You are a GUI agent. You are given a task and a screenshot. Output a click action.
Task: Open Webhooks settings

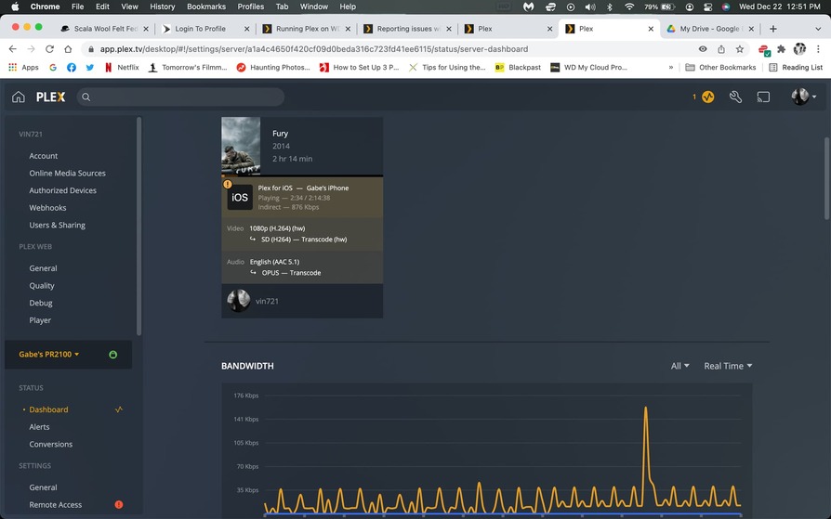point(47,208)
